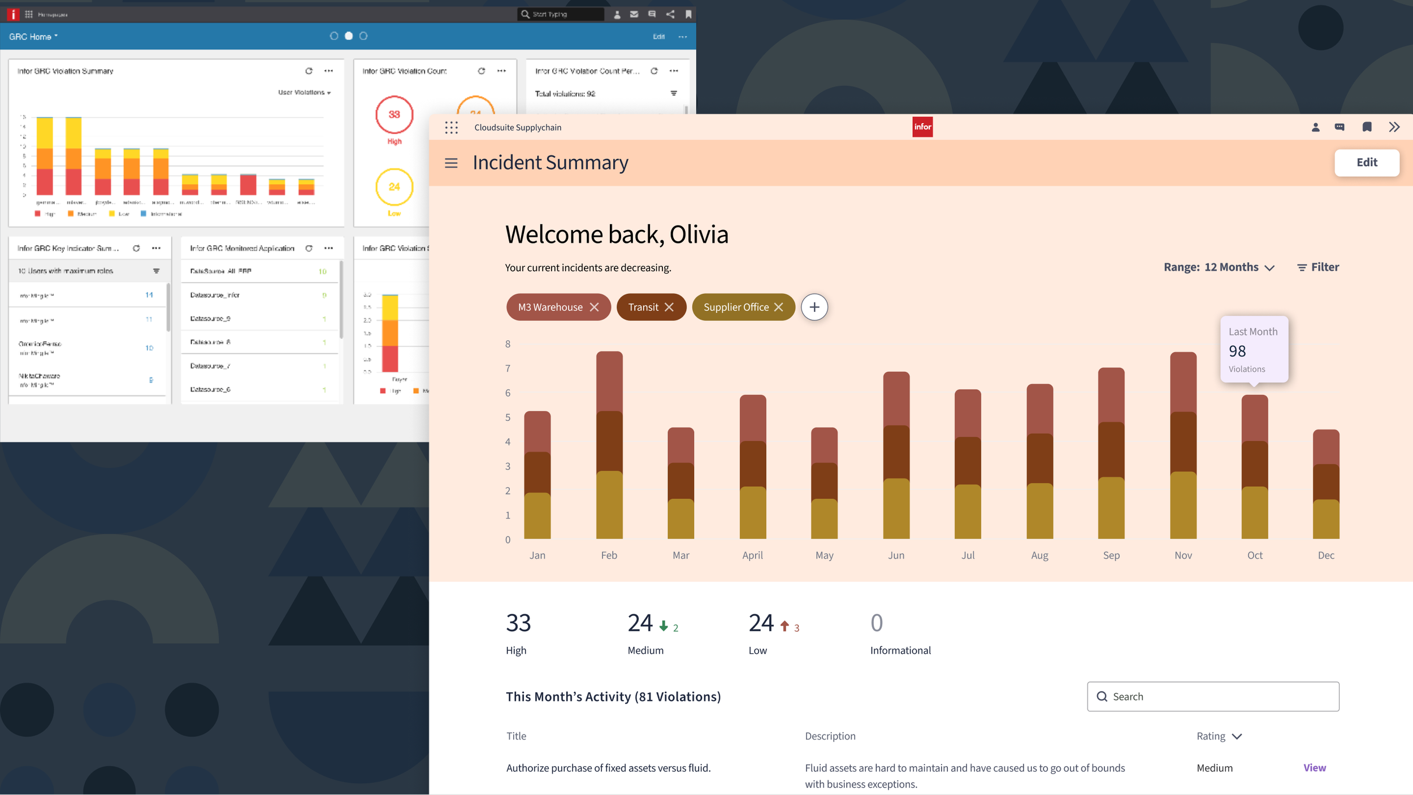The height and width of the screenshot is (795, 1413).
Task: Open the app grid in GRC window
Action: coord(29,14)
